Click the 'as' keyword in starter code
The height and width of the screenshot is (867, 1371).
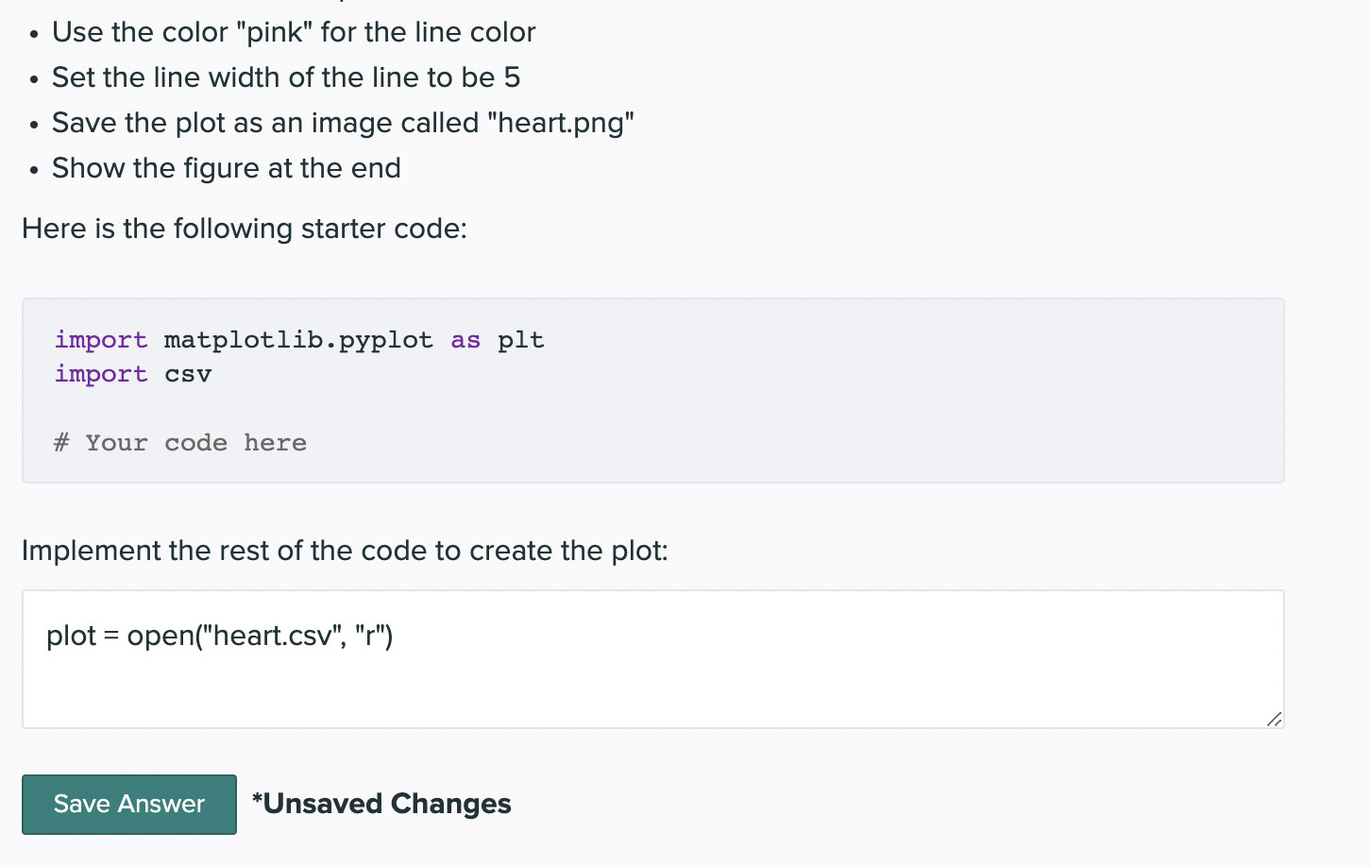pos(465,340)
